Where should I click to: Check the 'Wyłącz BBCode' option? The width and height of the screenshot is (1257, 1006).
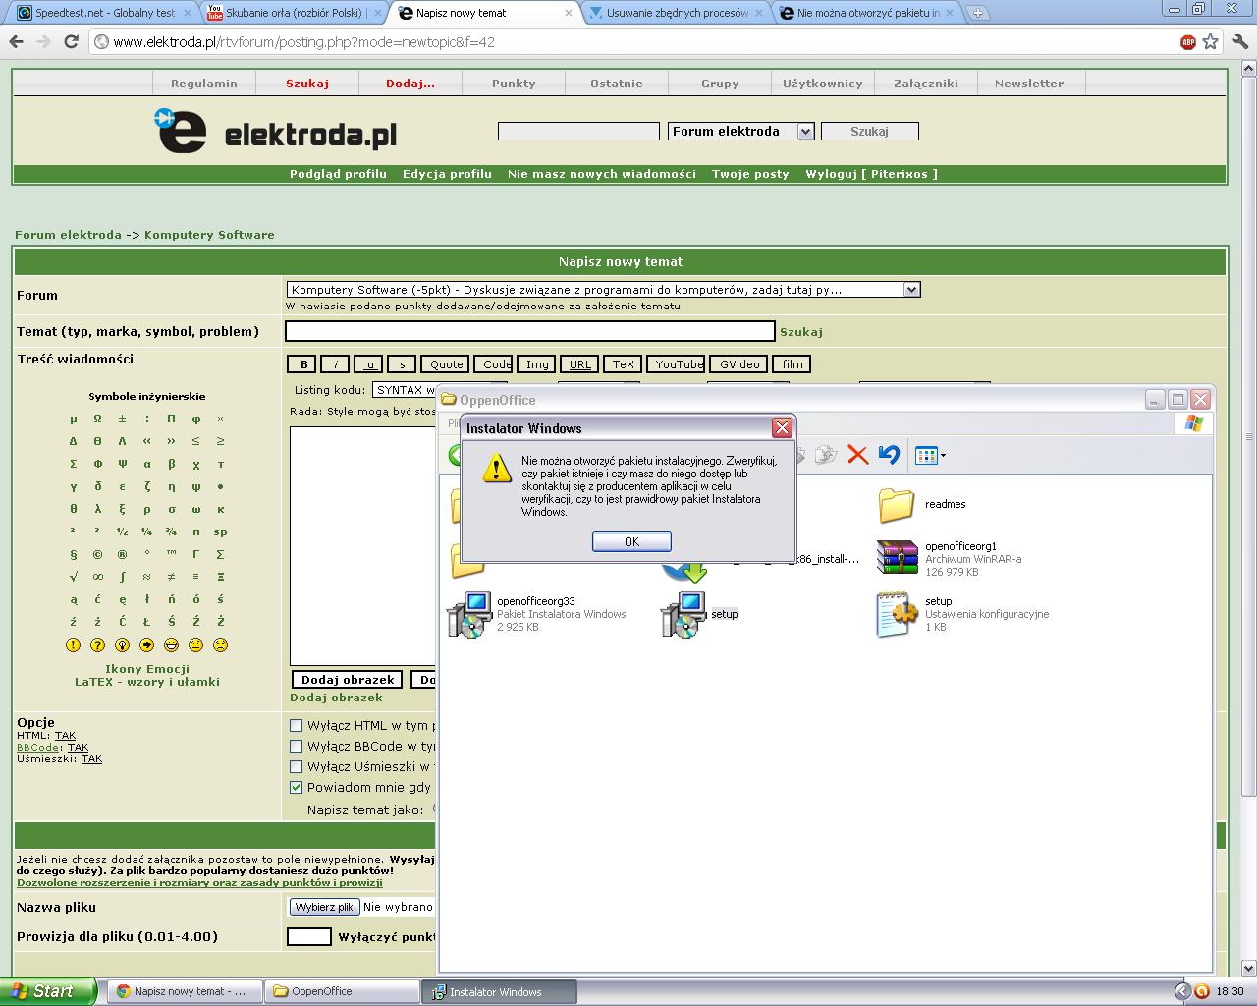[x=296, y=746]
